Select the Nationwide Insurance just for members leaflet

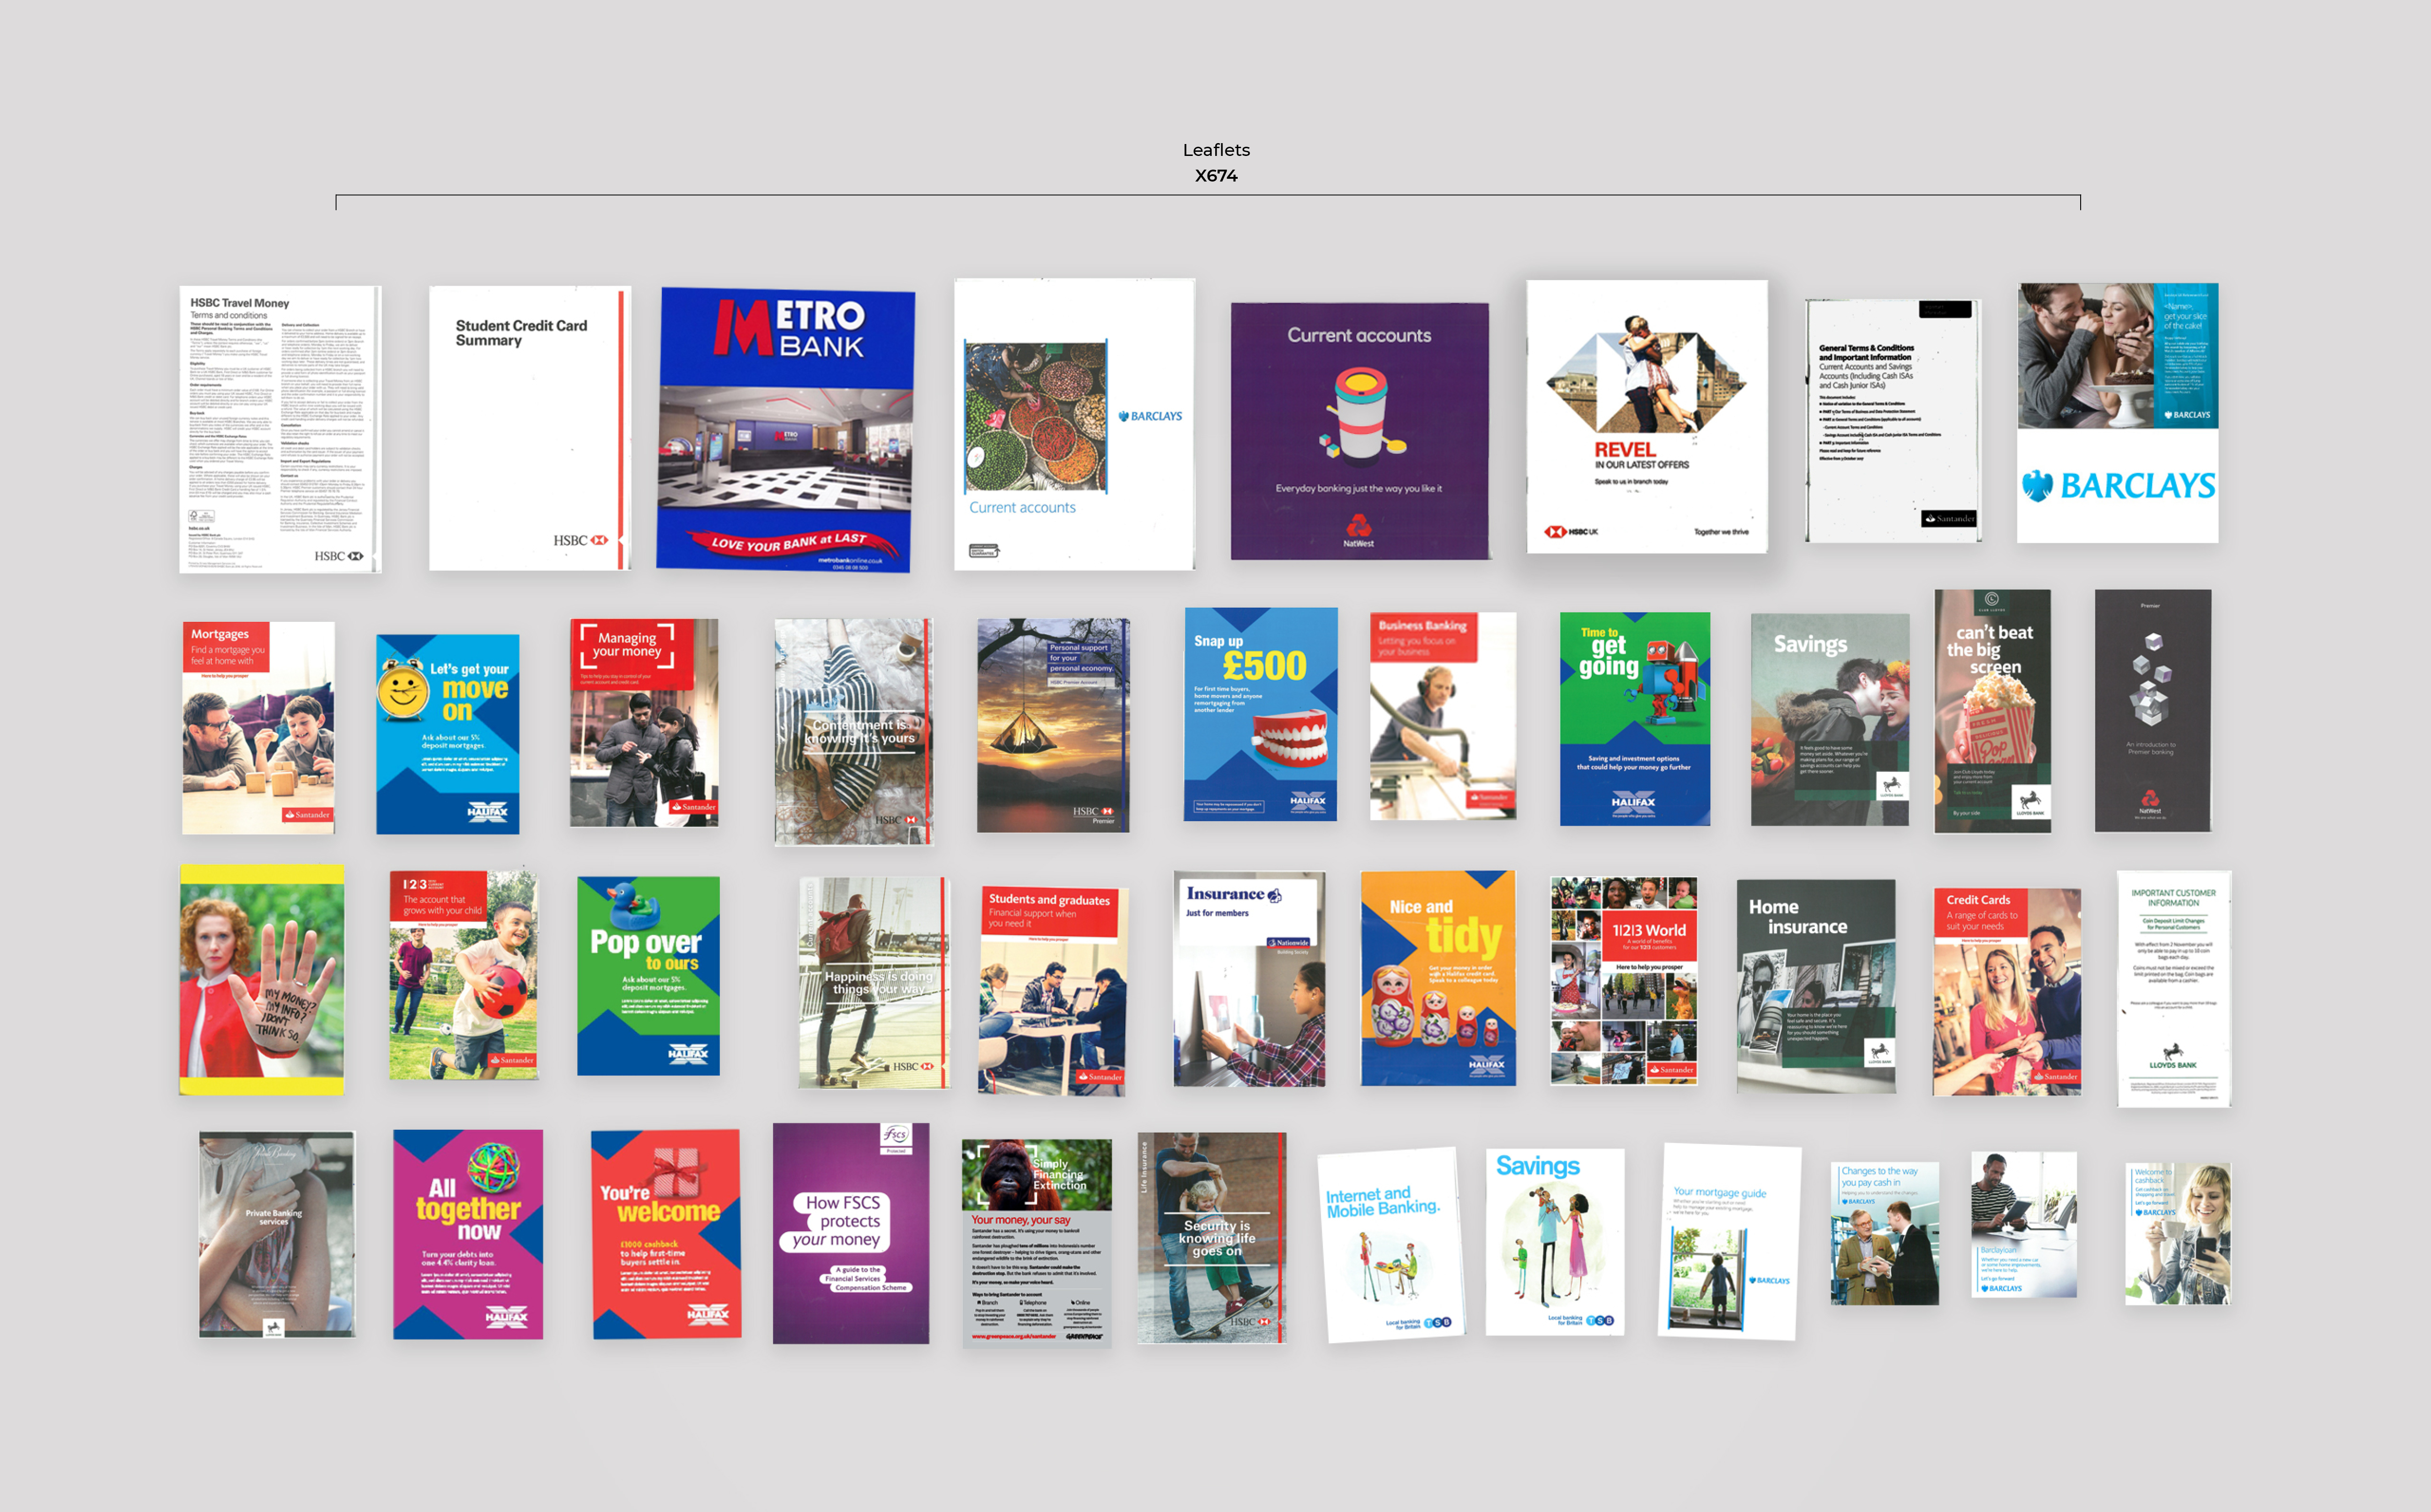tap(1250, 979)
